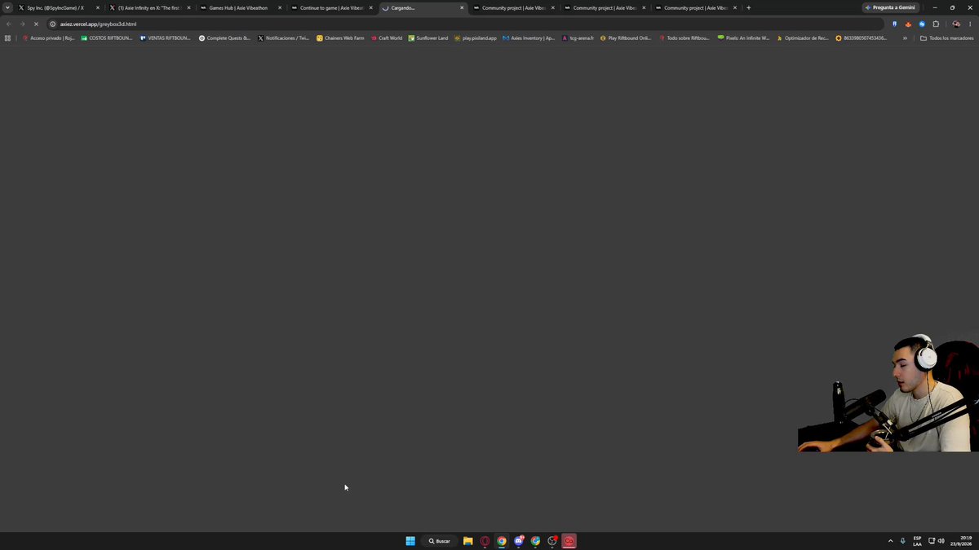The height and width of the screenshot is (550, 979).
Task: Open the tcg-arena.fr bookmark
Action: 578,38
